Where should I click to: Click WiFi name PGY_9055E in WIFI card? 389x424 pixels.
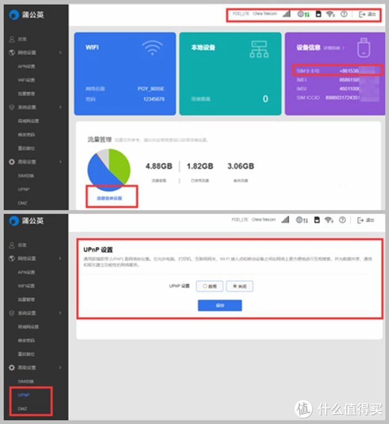tap(151, 89)
